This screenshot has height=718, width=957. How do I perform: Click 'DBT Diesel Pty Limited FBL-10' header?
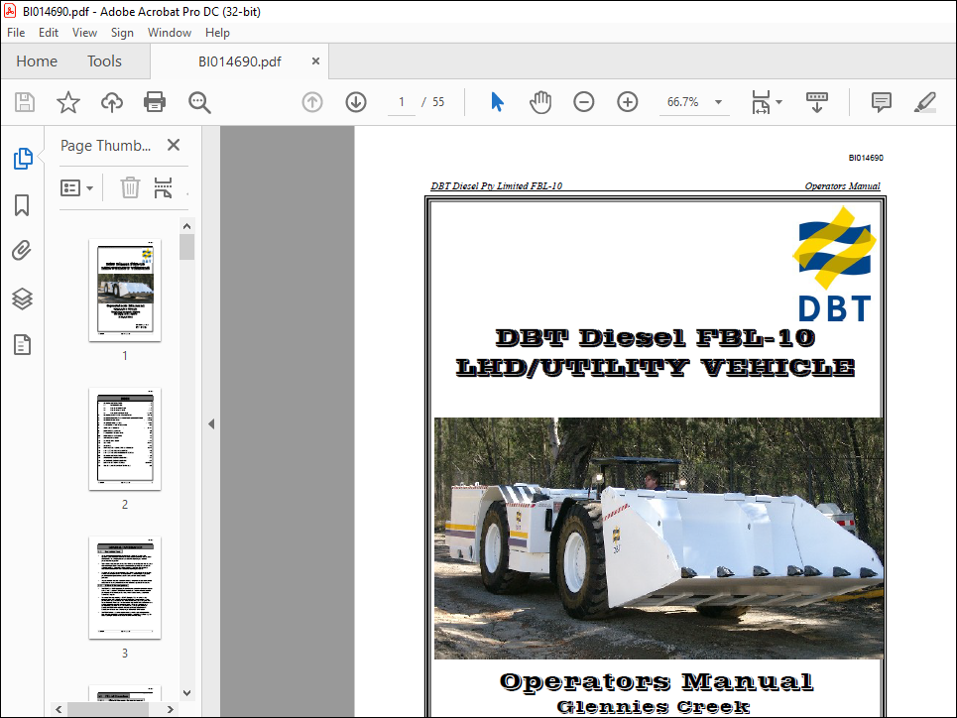[496, 185]
